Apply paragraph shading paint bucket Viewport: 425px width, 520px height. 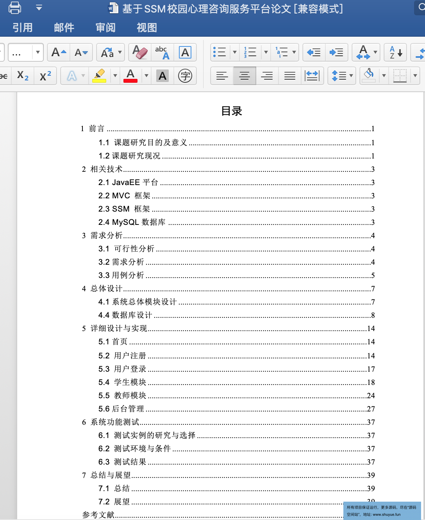[x=368, y=76]
